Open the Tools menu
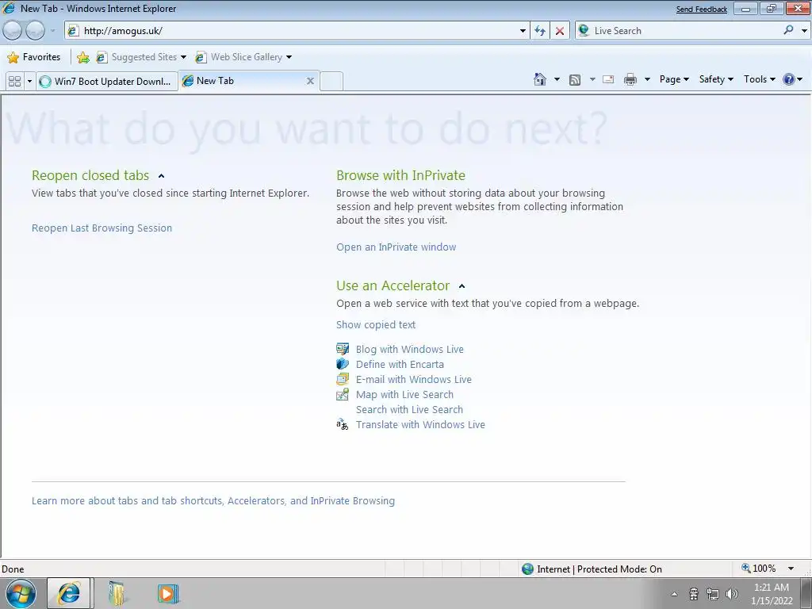 coord(759,79)
